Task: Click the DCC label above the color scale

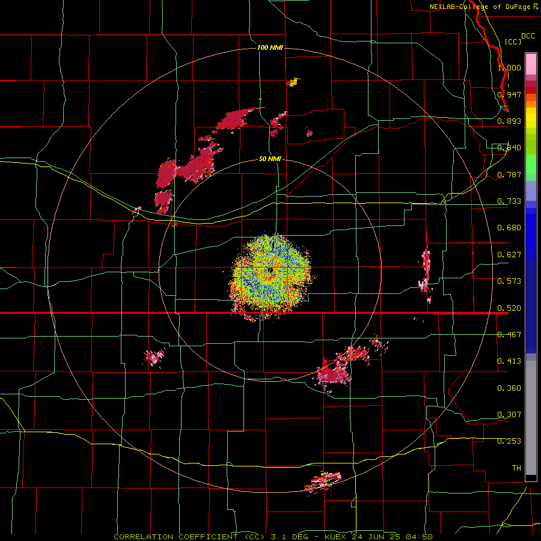Action: tap(528, 36)
